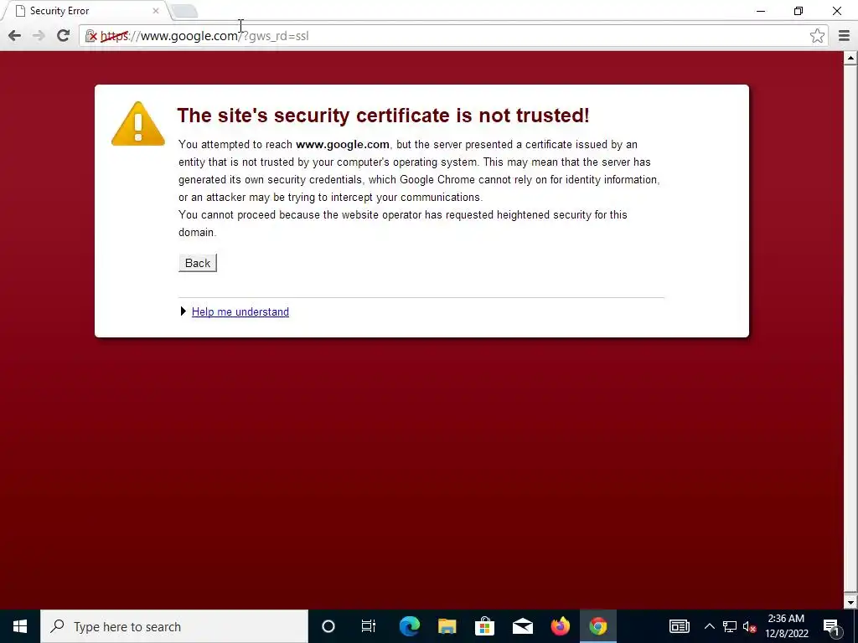The height and width of the screenshot is (643, 858).
Task: Click the Type here to search box
Action: (x=174, y=626)
